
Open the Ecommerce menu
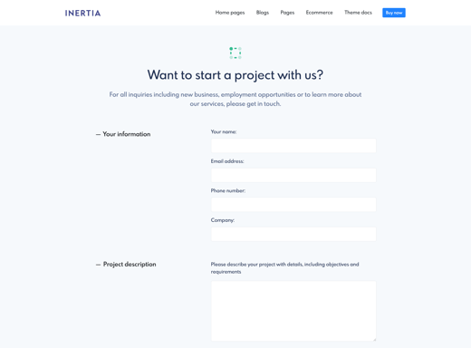click(x=319, y=13)
